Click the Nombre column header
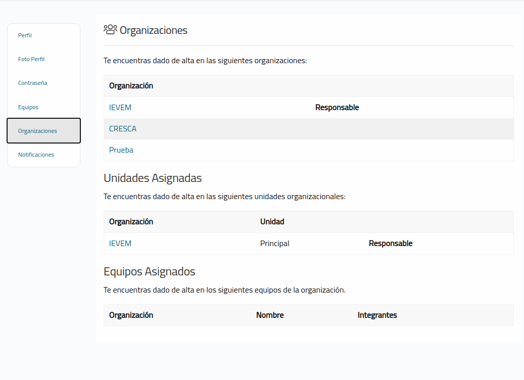This screenshot has height=380, width=524. click(270, 315)
